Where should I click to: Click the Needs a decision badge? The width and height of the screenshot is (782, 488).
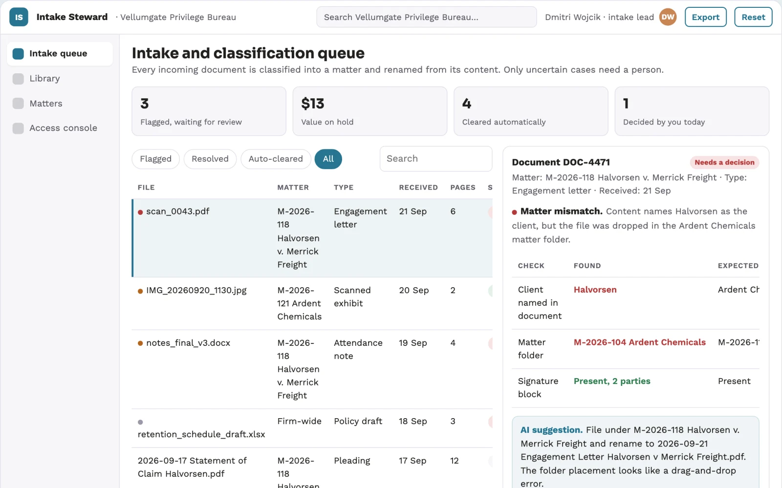(724, 162)
